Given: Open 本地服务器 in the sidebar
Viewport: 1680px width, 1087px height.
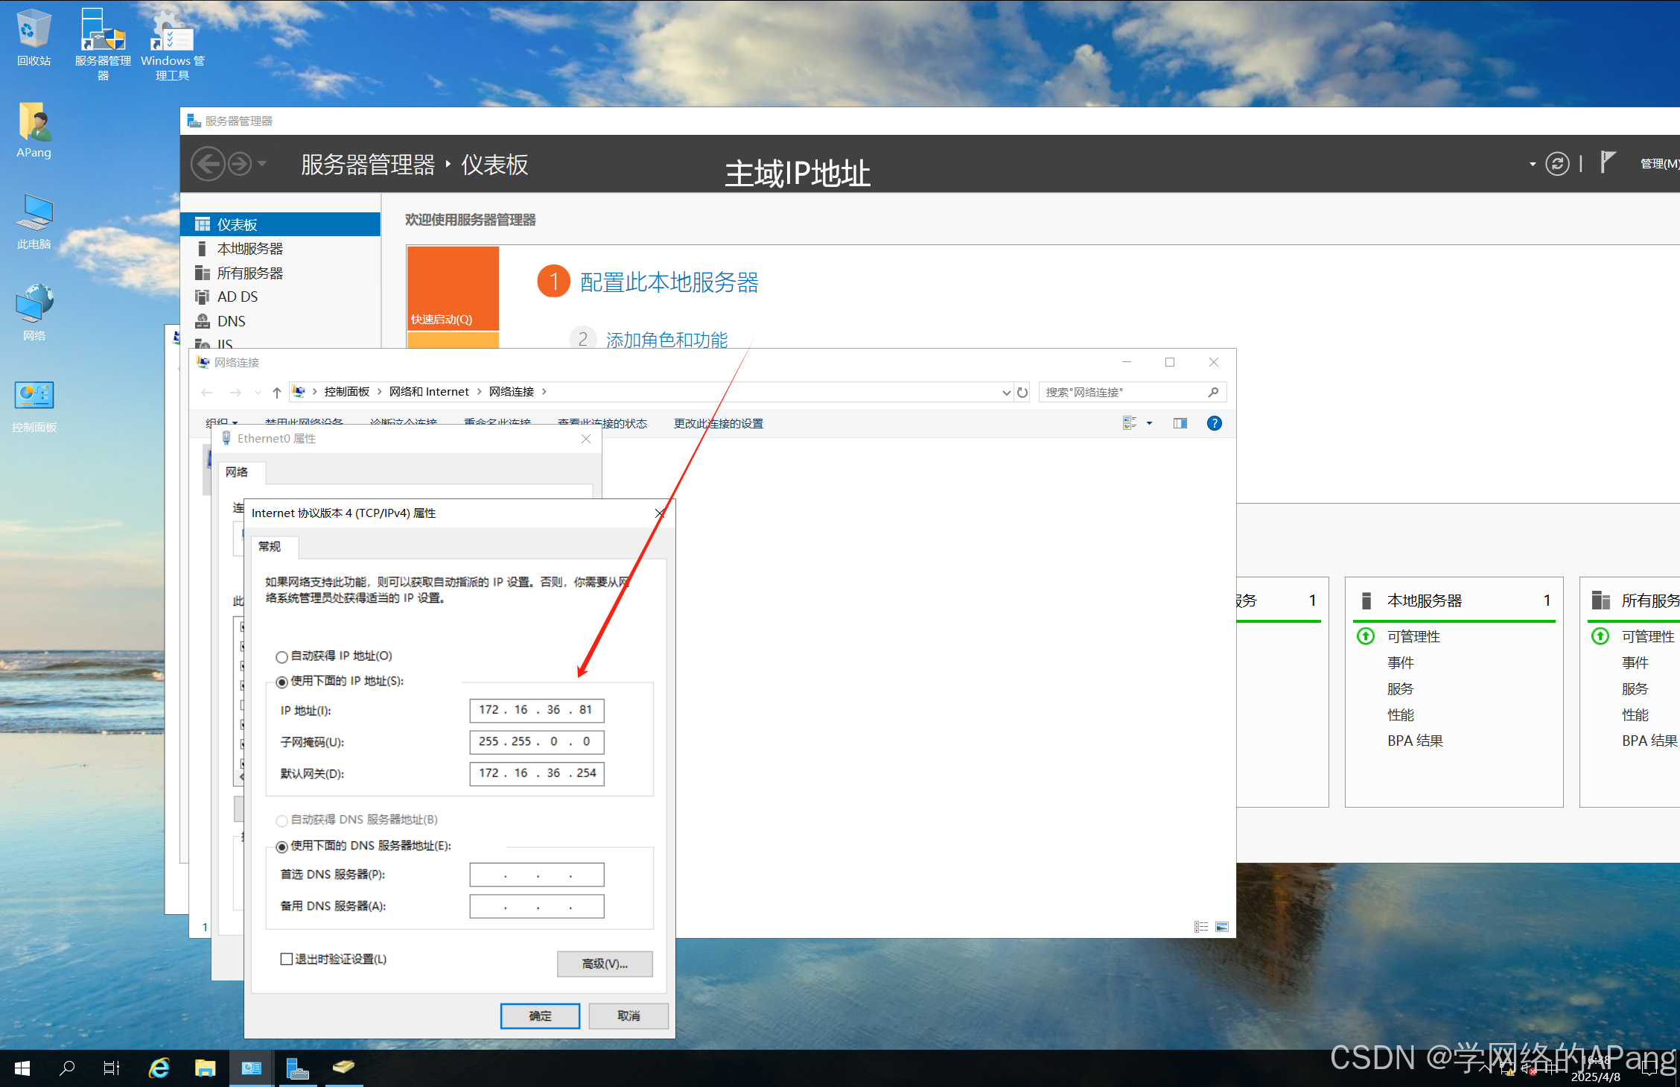Looking at the screenshot, I should pyautogui.click(x=249, y=249).
